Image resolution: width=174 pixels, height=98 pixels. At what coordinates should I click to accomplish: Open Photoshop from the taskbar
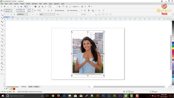(103, 96)
